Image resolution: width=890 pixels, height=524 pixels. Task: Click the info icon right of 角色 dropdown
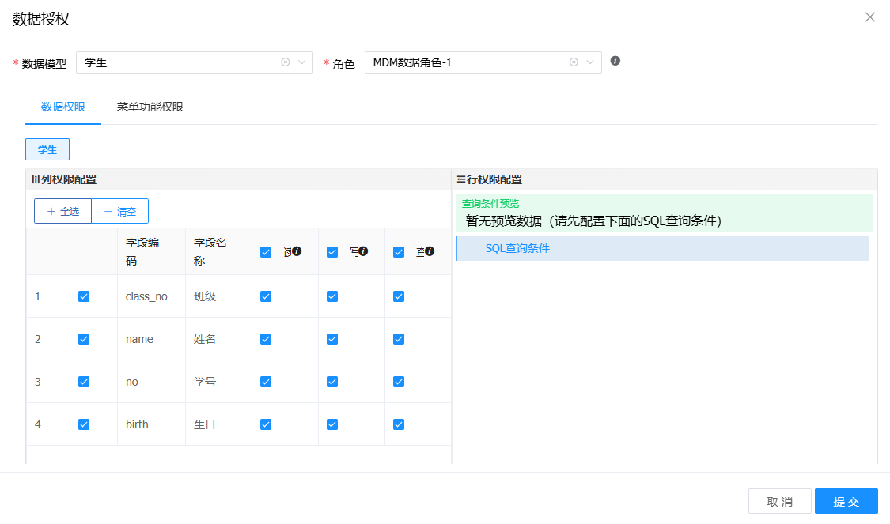click(615, 61)
